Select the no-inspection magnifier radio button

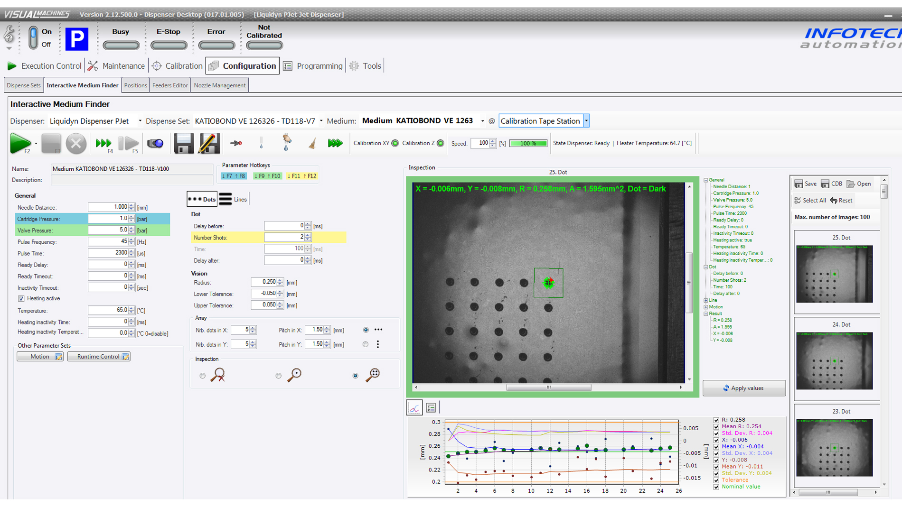203,376
